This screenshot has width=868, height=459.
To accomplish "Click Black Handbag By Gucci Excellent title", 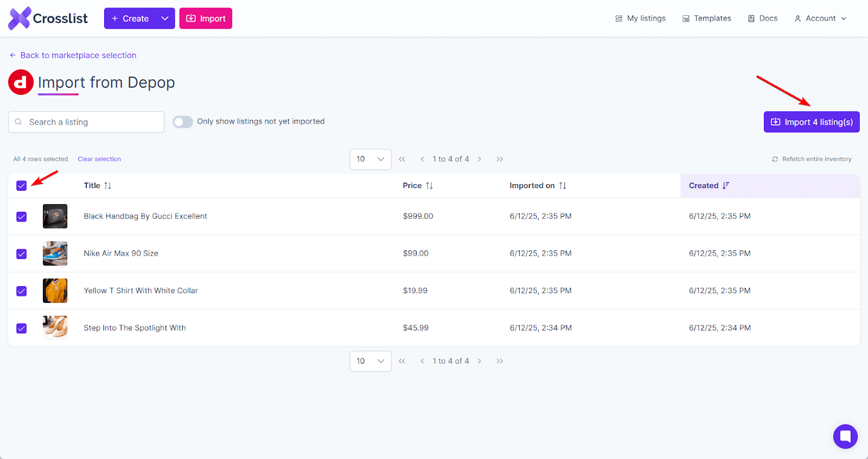I will [145, 216].
